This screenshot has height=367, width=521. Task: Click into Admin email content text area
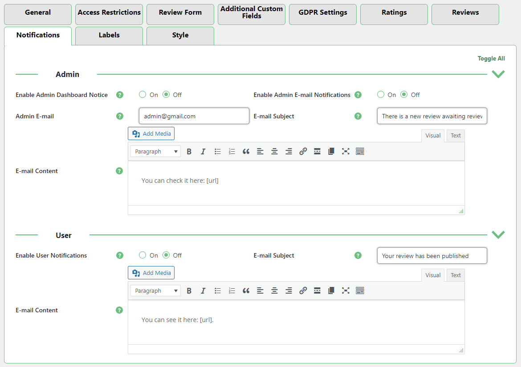click(296, 183)
